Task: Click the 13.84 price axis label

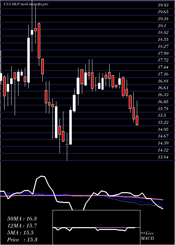Action: 163,157
